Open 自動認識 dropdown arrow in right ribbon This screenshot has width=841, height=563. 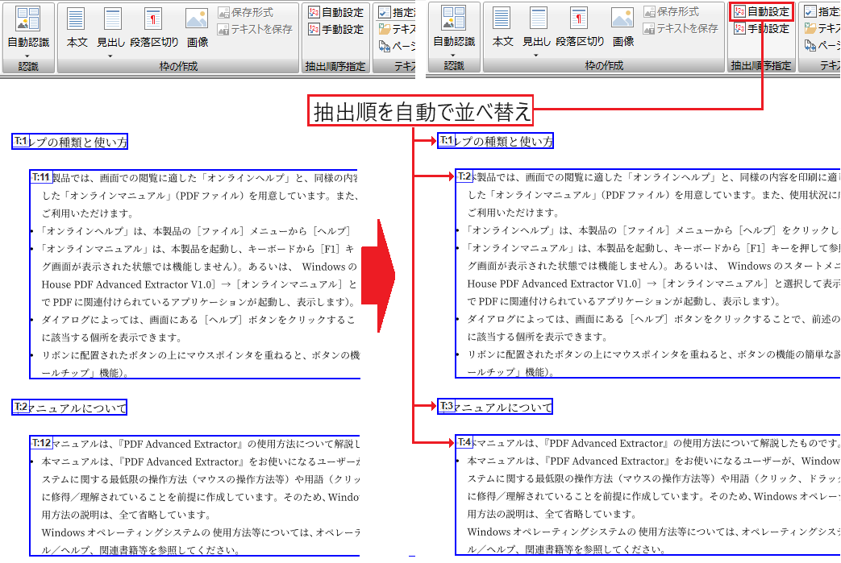454,53
